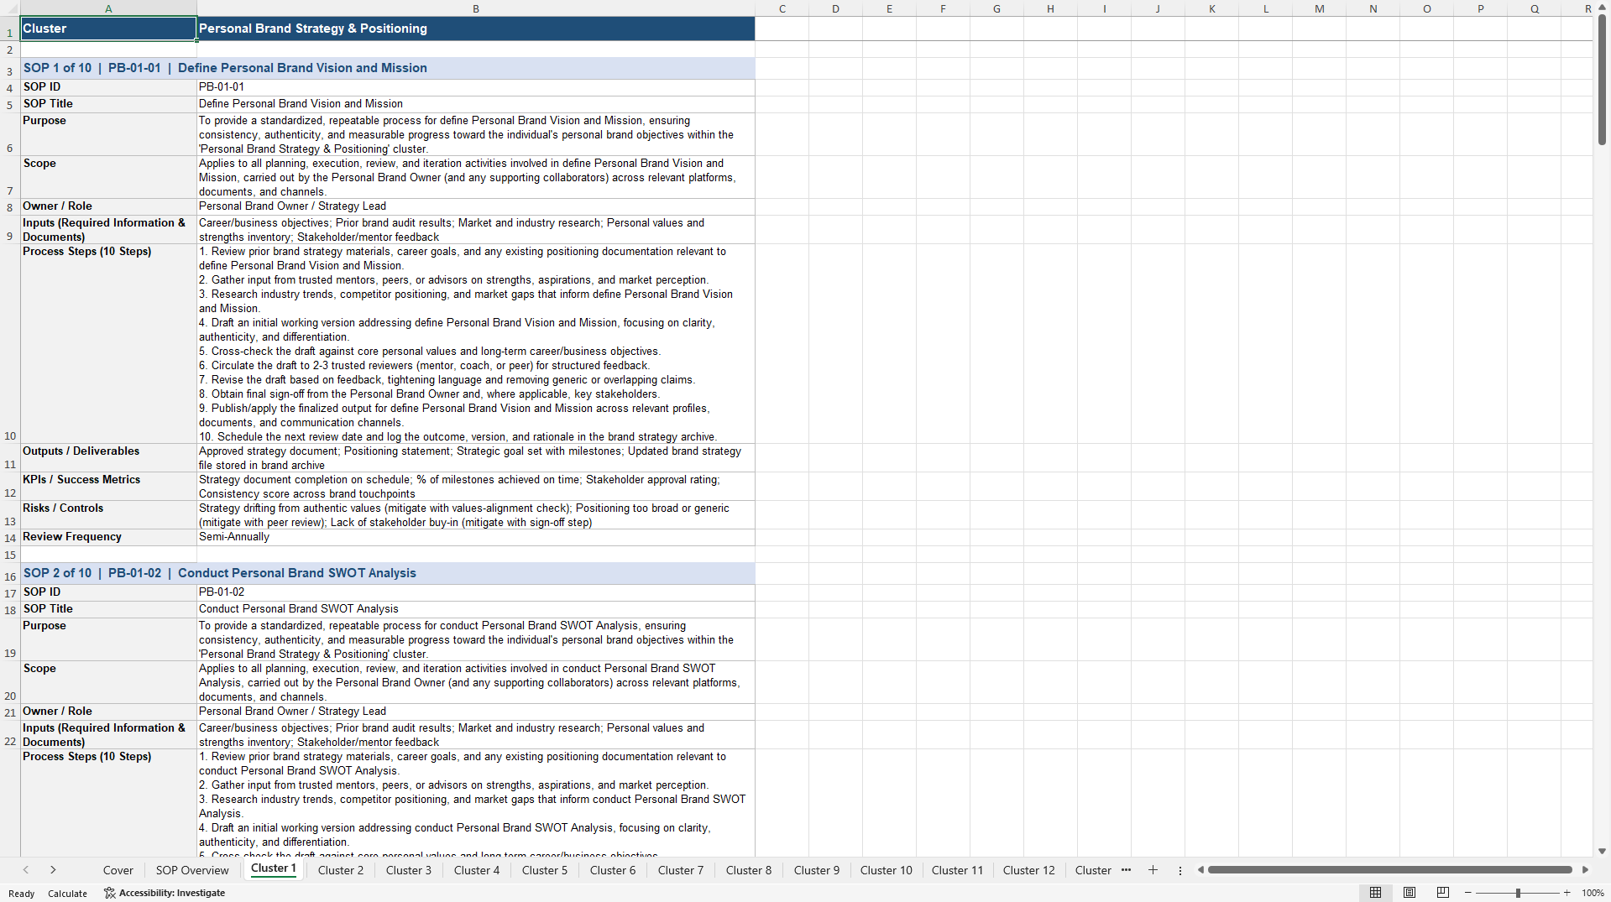Click the 100% zoom level button
This screenshot has height=902, width=1611.
[x=1593, y=893]
